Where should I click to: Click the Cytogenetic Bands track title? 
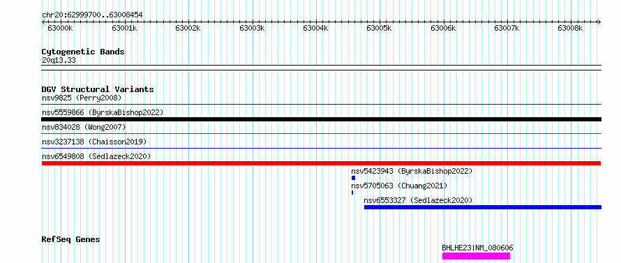tap(83, 52)
